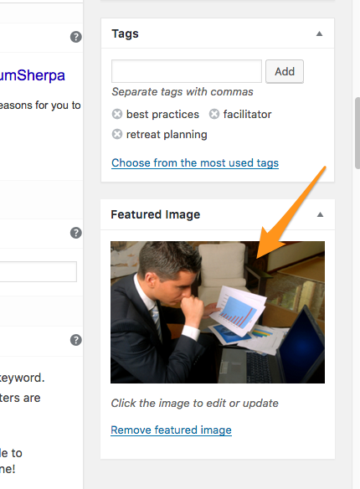Click featured image thumbnail to edit it
This screenshot has height=489, width=360.
pyautogui.click(x=218, y=312)
